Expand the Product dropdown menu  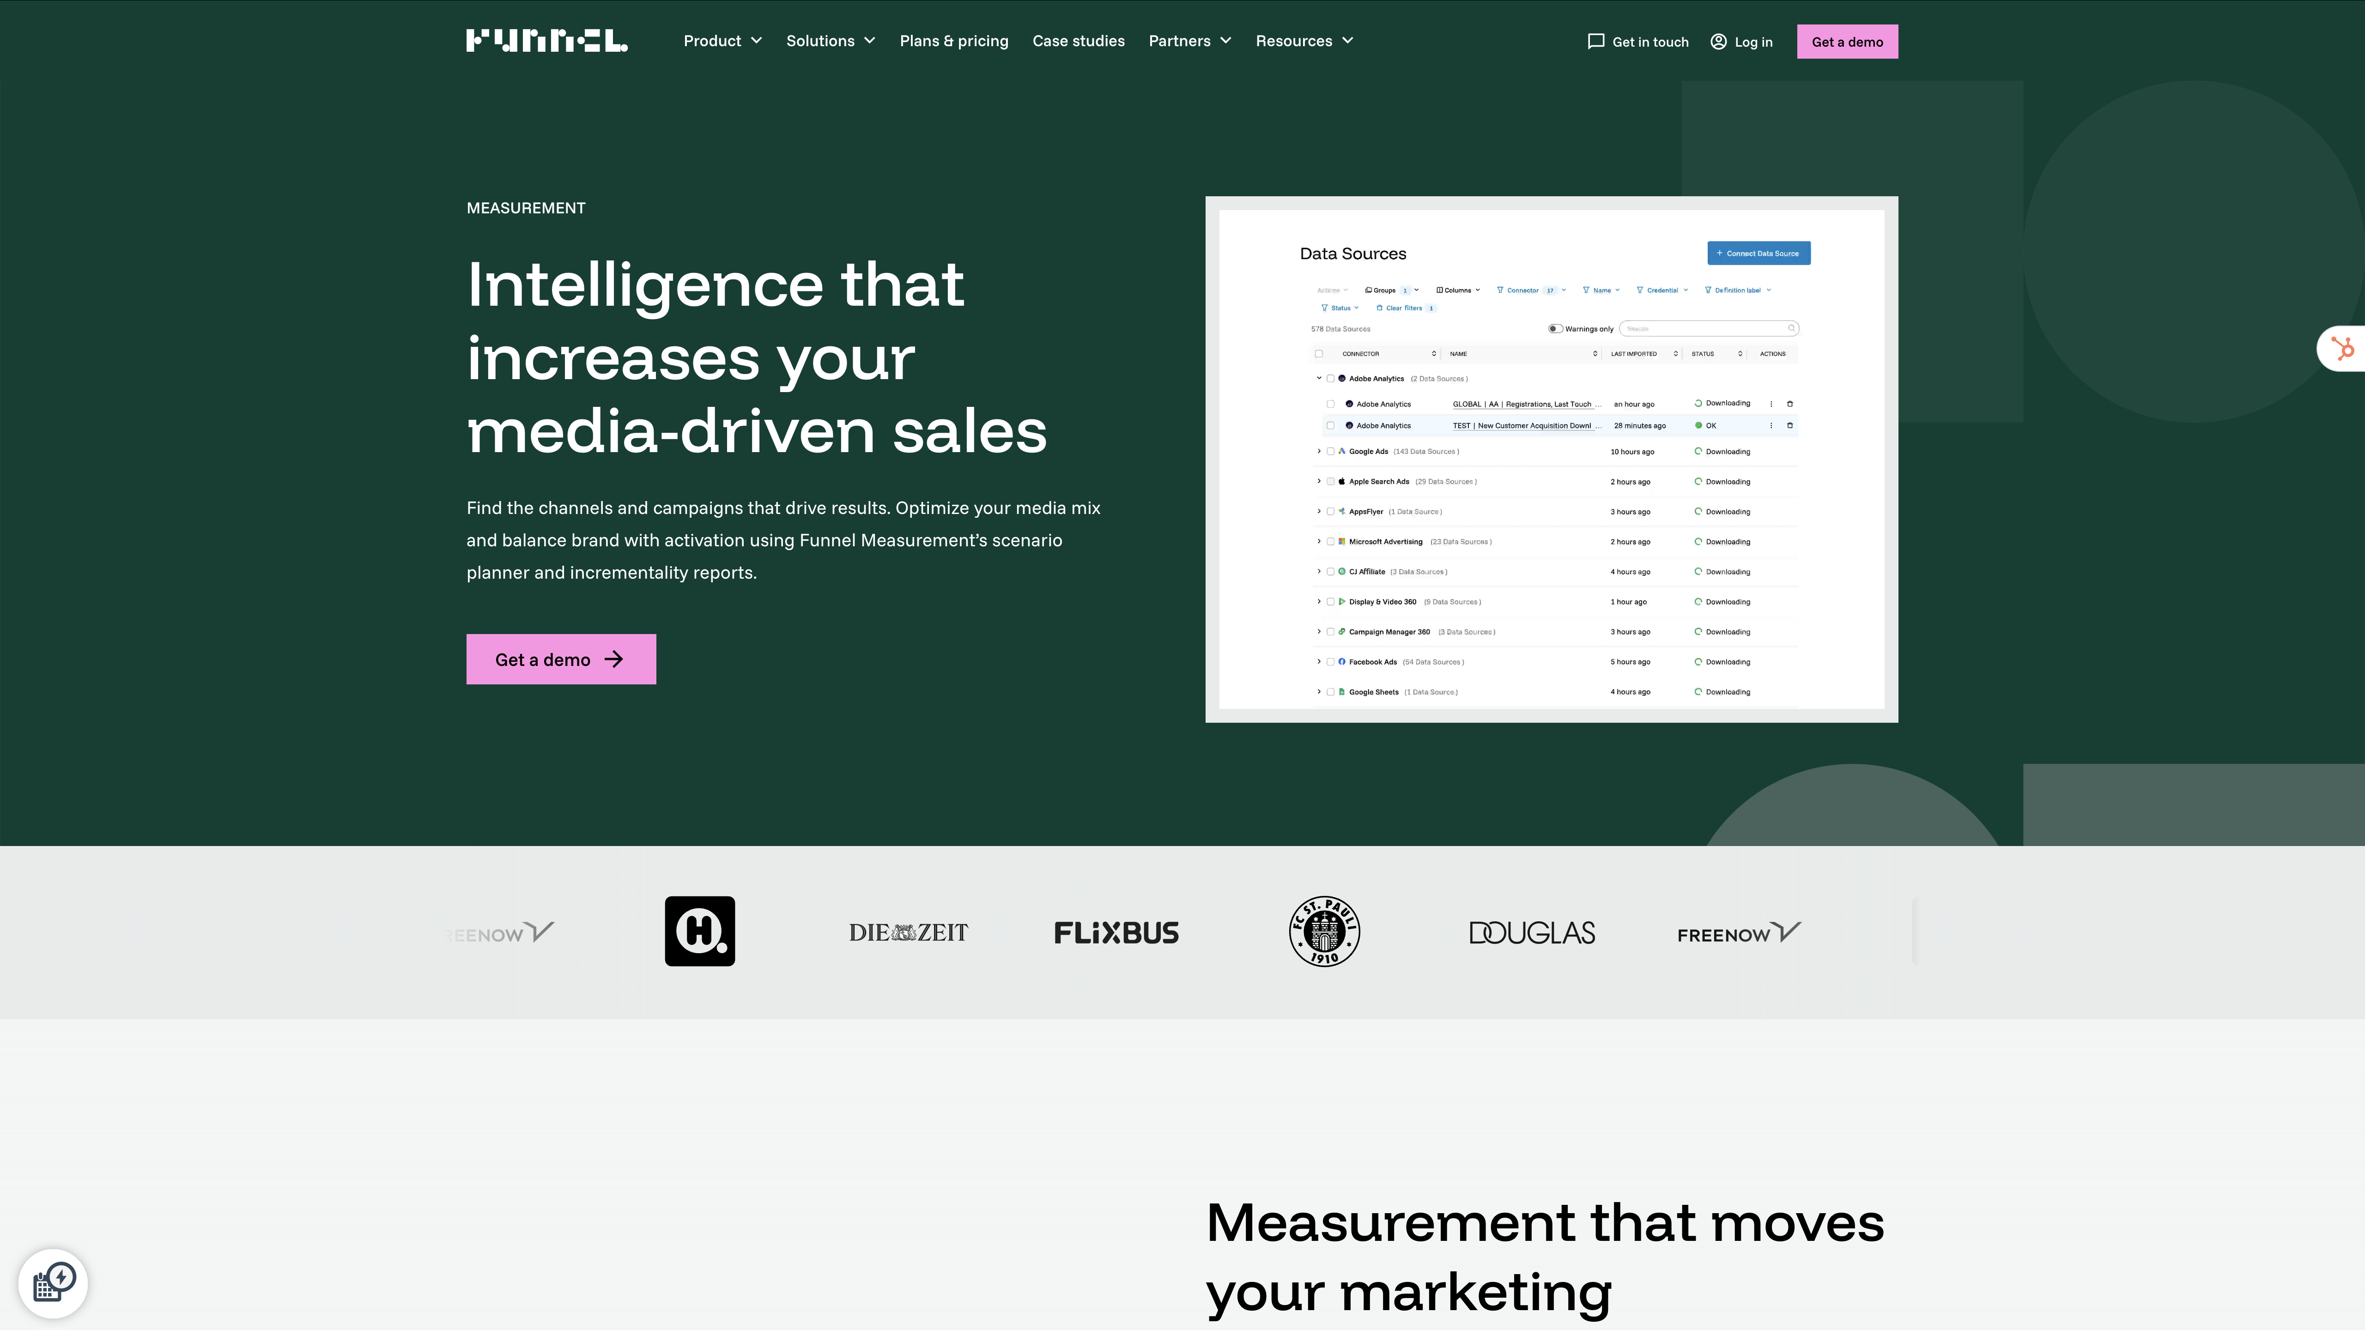point(722,41)
